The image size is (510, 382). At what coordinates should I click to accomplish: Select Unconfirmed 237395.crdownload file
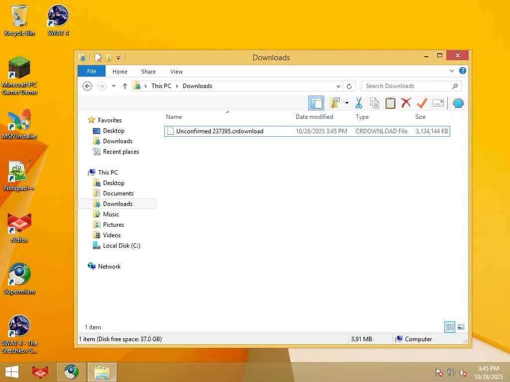(307, 131)
